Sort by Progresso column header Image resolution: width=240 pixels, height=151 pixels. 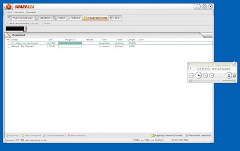70,40
